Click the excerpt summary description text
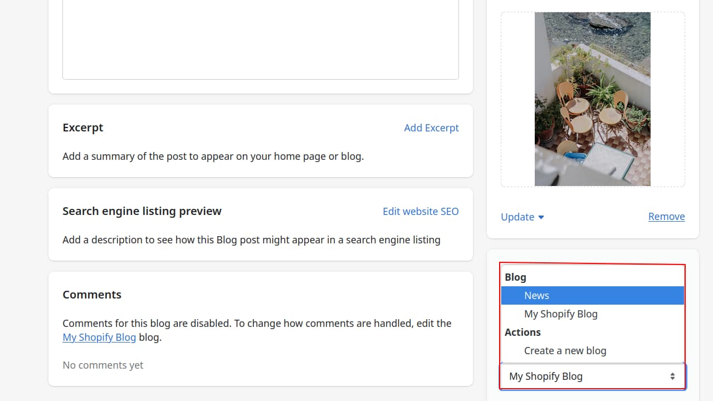Image resolution: width=713 pixels, height=401 pixels. 213,156
